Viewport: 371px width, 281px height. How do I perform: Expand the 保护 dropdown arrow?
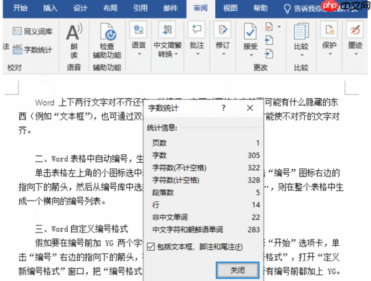[330, 54]
